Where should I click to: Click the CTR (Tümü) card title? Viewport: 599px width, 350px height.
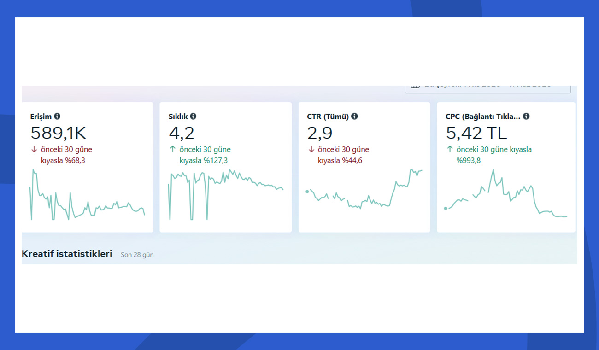tap(328, 117)
